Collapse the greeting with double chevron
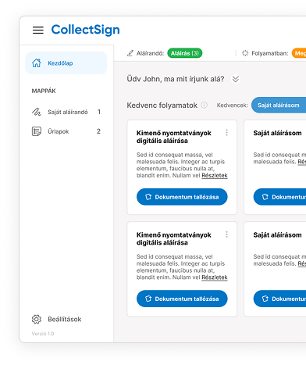306x365 pixels. tap(236, 79)
